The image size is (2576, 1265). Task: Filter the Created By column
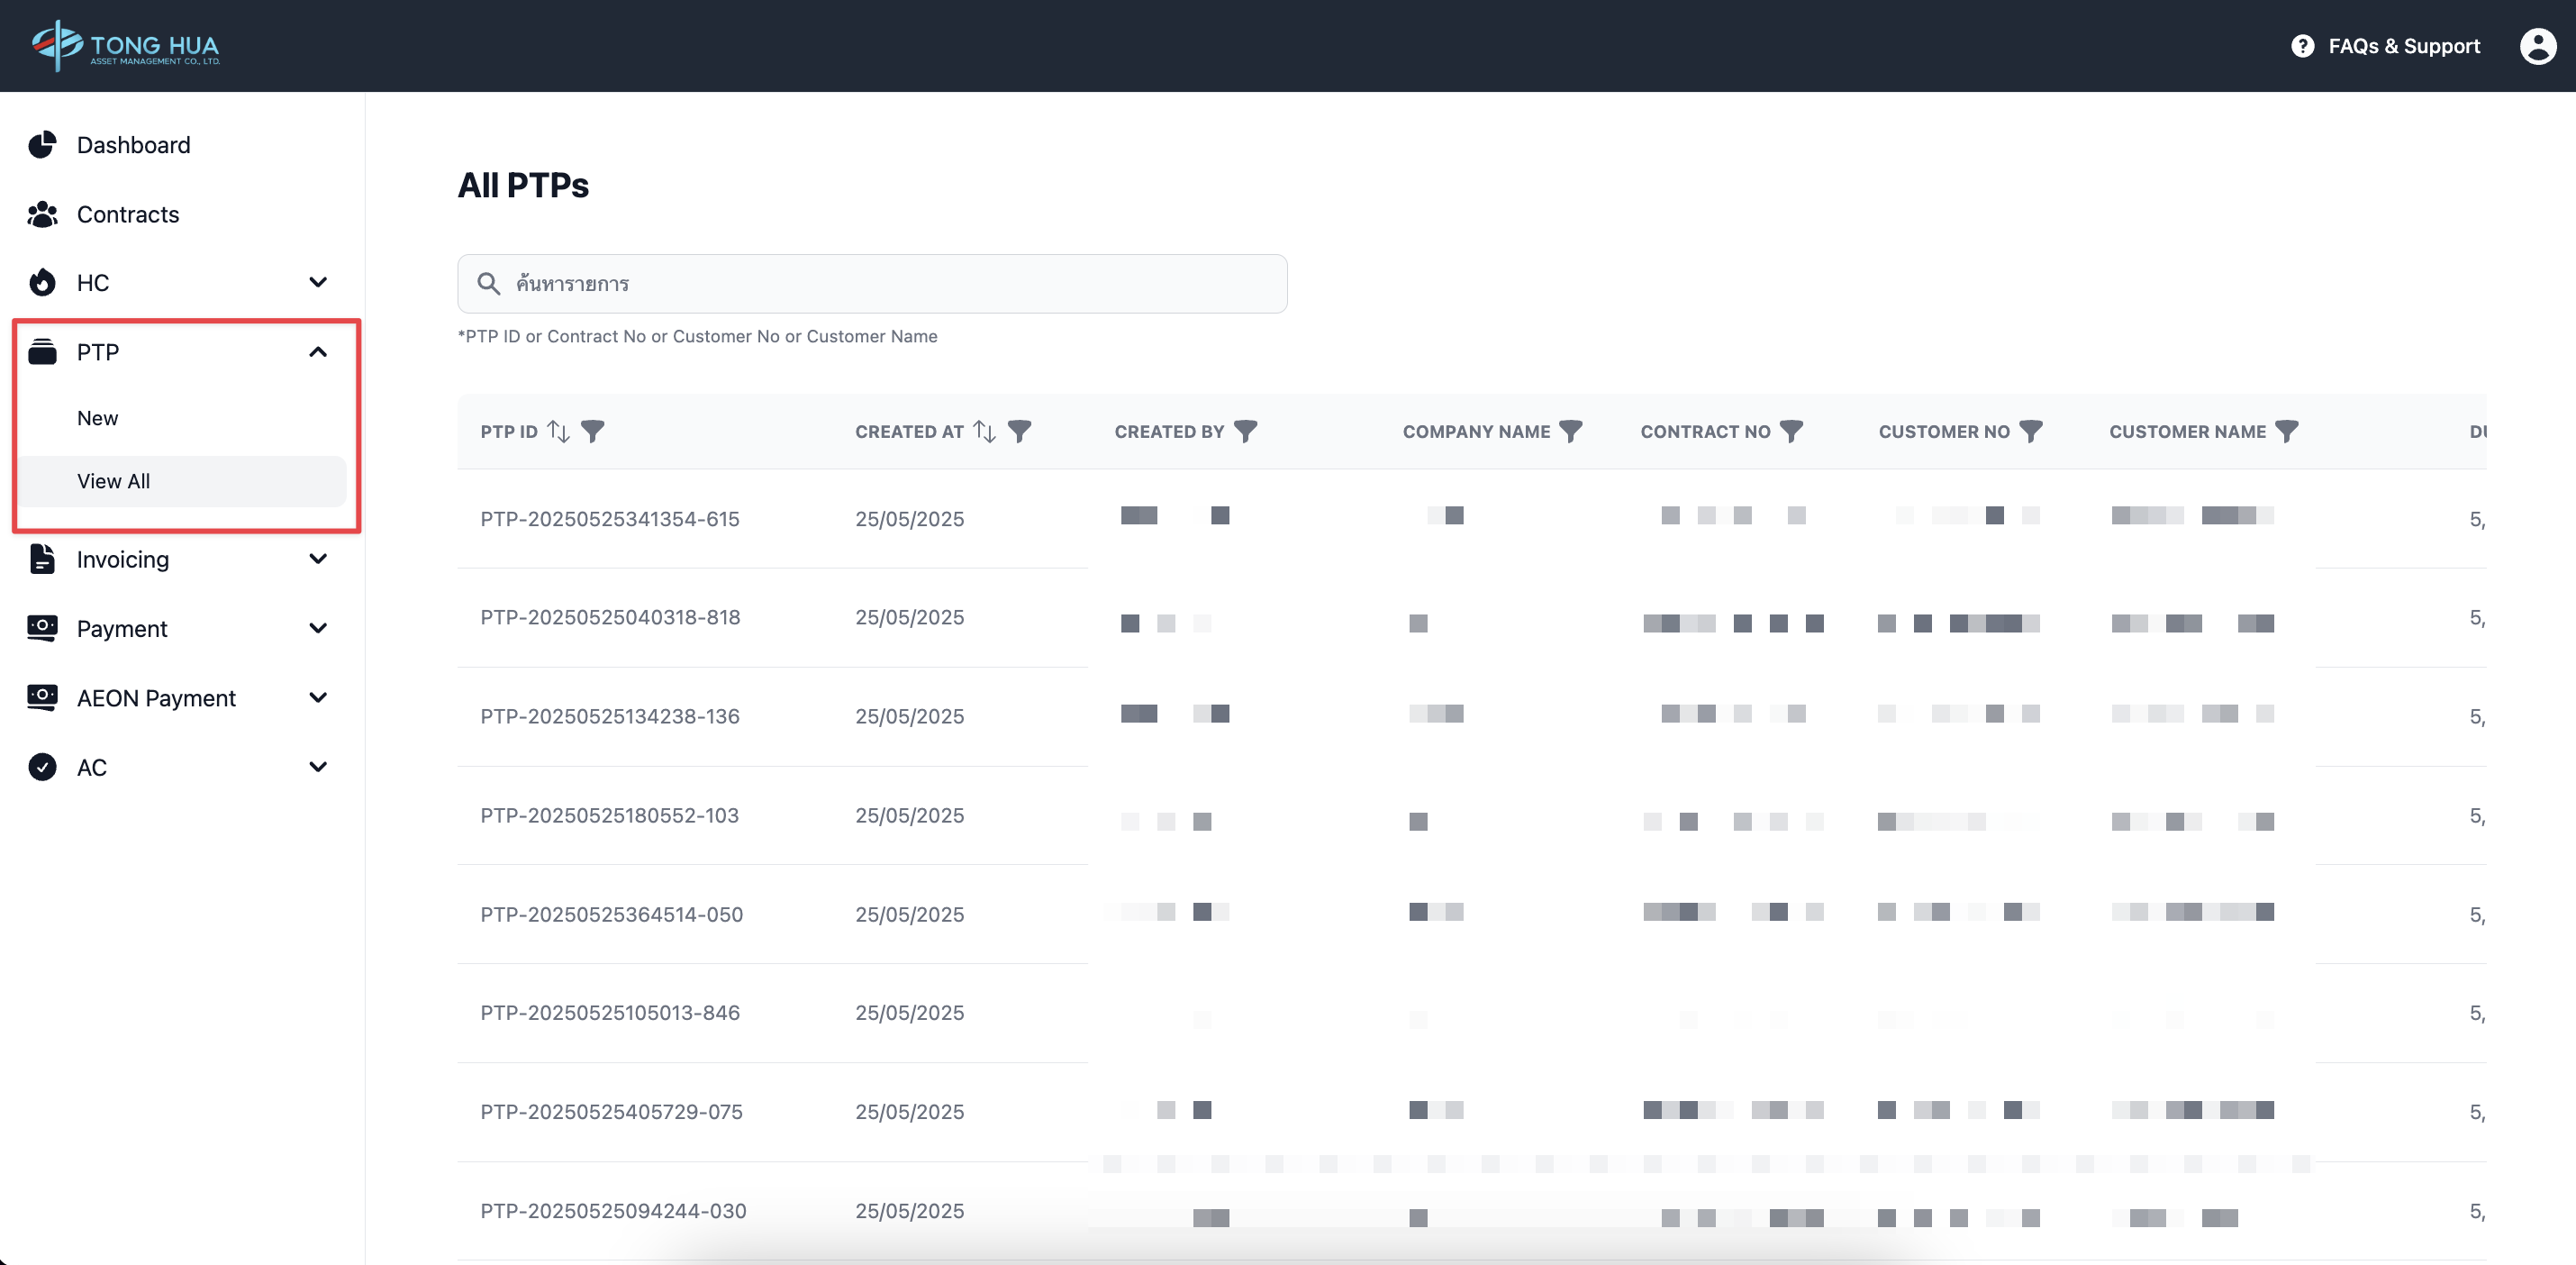(x=1245, y=431)
